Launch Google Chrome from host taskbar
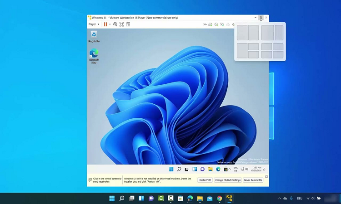Screen dimensions: 341x204 coord(220,199)
